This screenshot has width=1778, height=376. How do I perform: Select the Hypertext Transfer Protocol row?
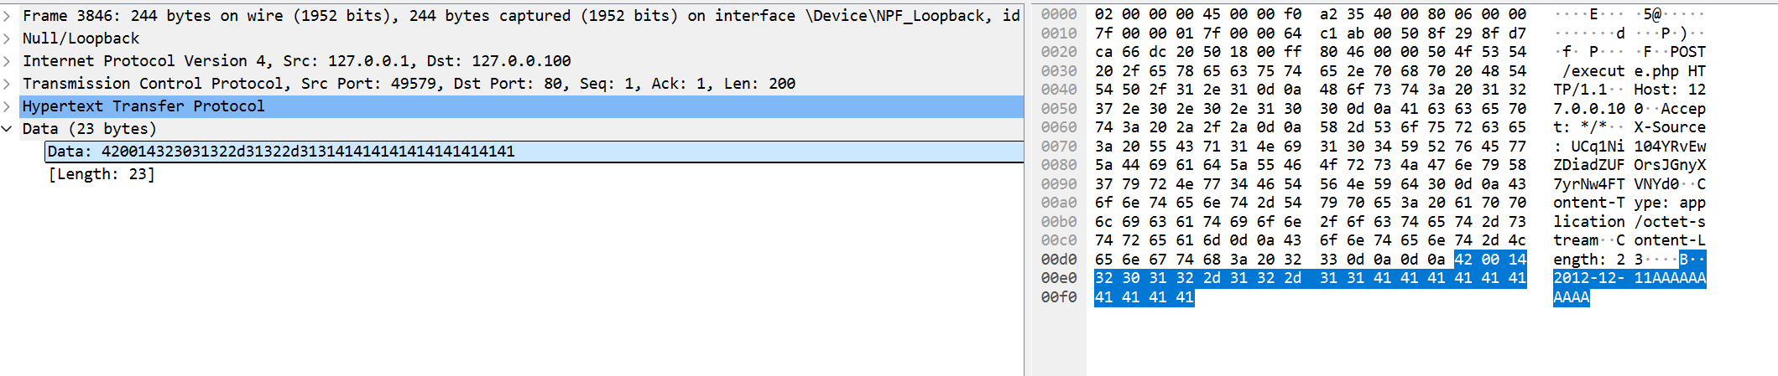pos(143,106)
